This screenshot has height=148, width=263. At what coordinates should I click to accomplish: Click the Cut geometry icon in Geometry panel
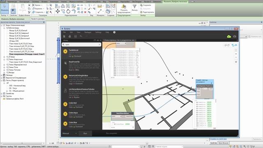pos(33,9)
